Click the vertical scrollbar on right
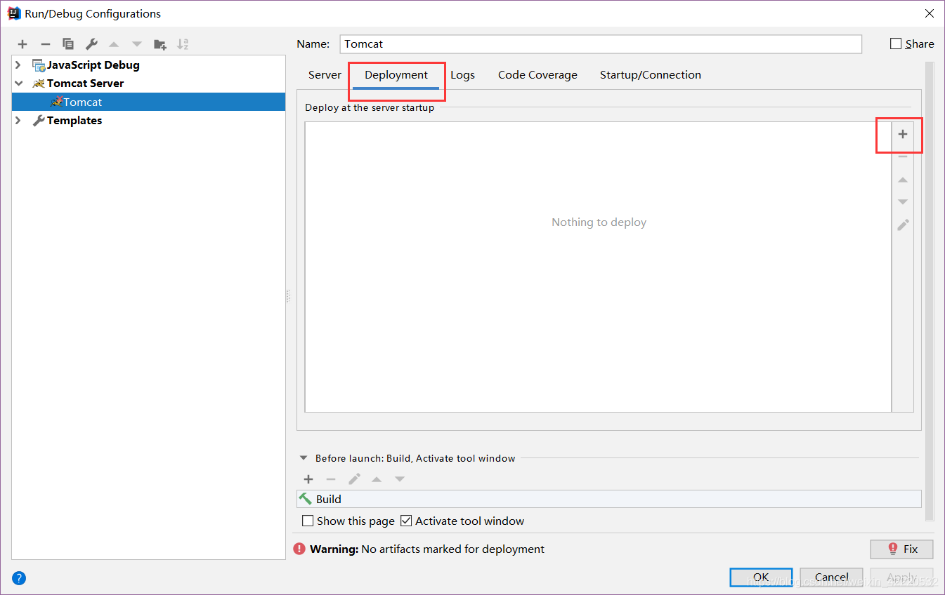 click(x=930, y=291)
